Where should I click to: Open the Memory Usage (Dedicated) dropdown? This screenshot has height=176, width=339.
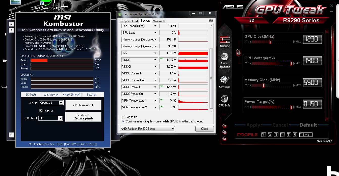click(155, 39)
